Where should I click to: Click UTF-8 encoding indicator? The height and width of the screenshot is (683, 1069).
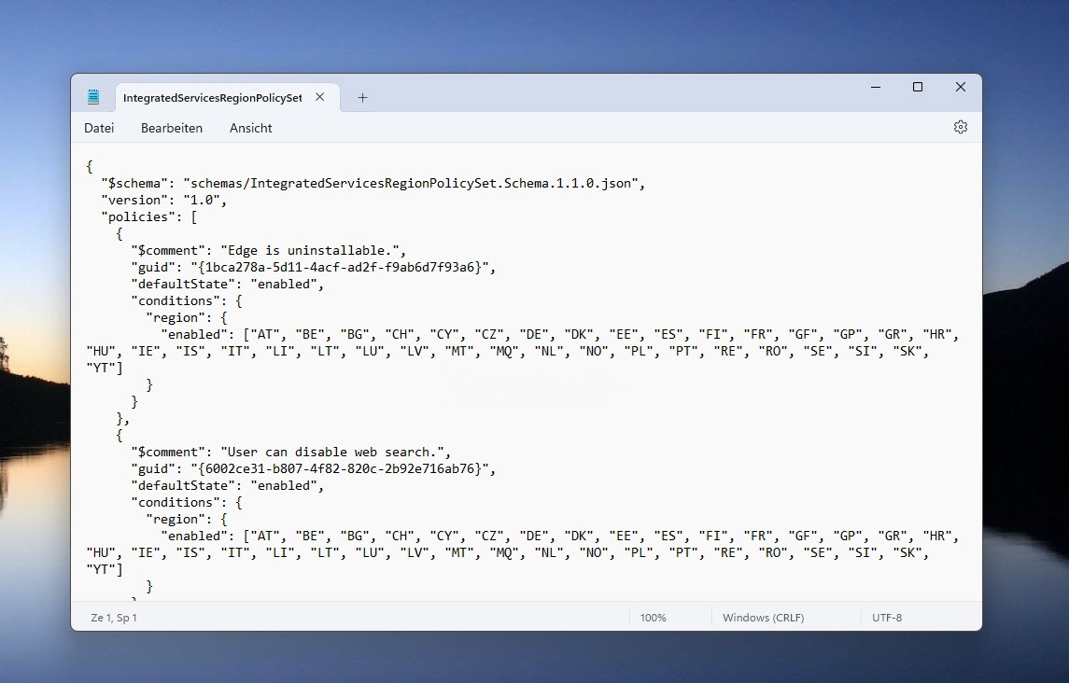click(886, 618)
